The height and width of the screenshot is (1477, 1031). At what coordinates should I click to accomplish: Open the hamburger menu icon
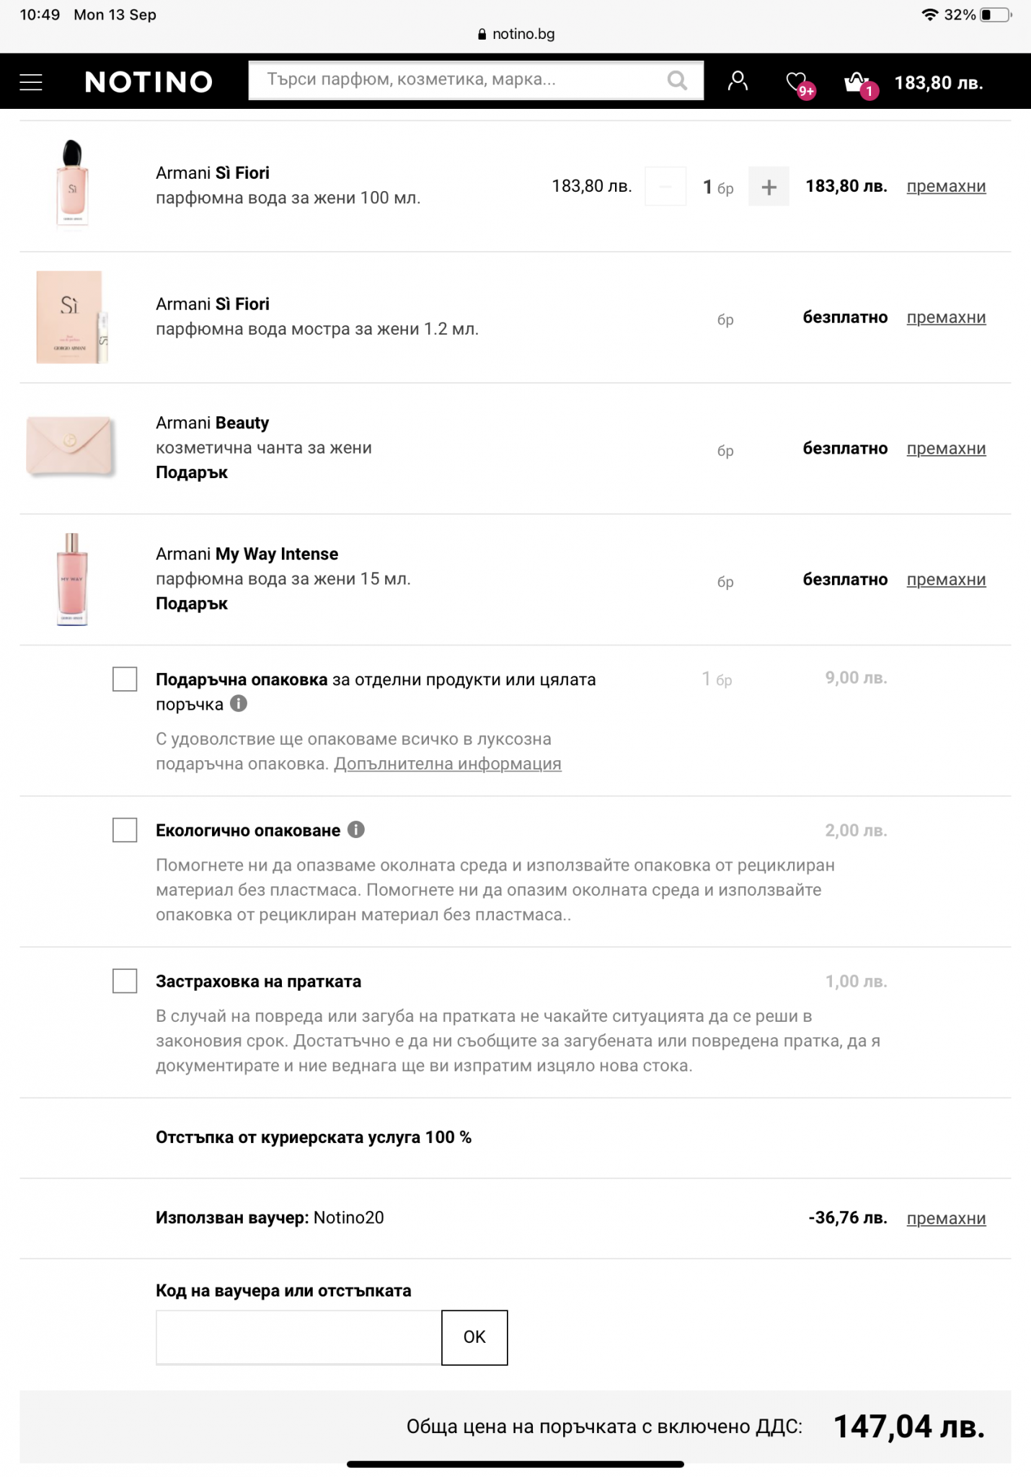(31, 82)
